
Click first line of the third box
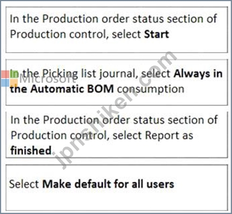point(114,120)
